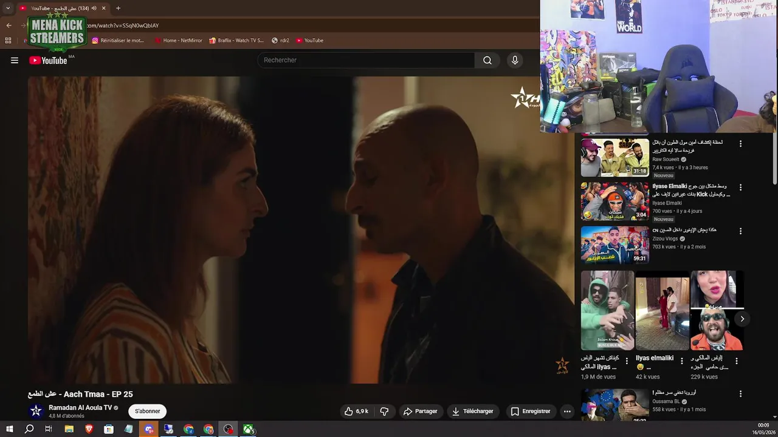Launch File Explorer from the taskbar

click(69, 429)
